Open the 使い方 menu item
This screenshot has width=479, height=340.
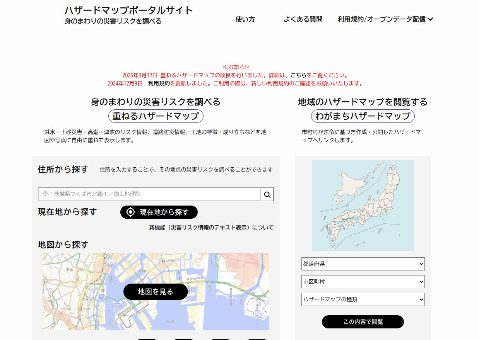click(245, 19)
